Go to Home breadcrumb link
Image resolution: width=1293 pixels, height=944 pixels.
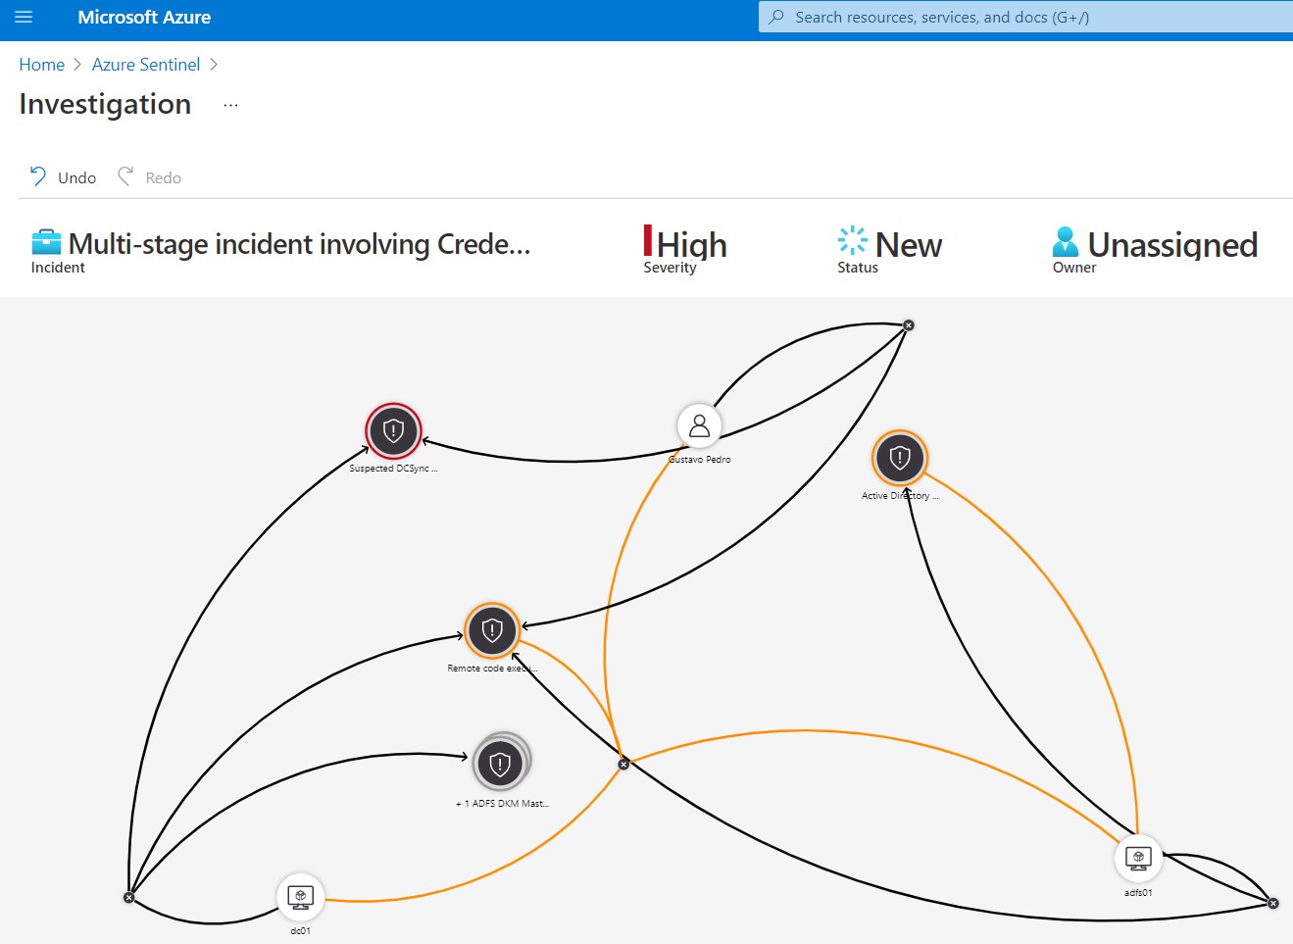point(42,65)
